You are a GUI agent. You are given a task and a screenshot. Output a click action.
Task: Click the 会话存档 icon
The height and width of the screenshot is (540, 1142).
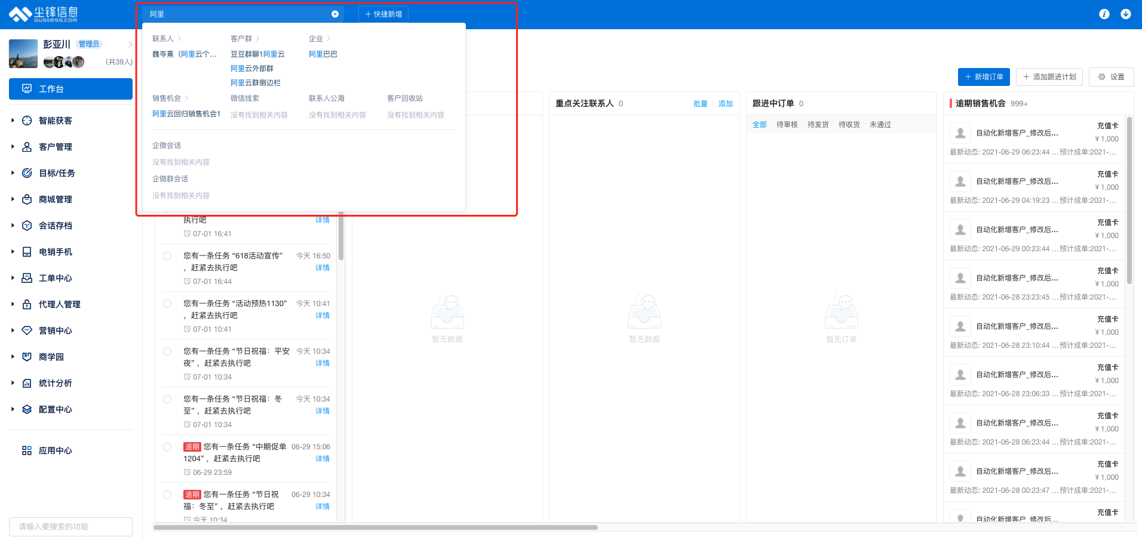(27, 226)
